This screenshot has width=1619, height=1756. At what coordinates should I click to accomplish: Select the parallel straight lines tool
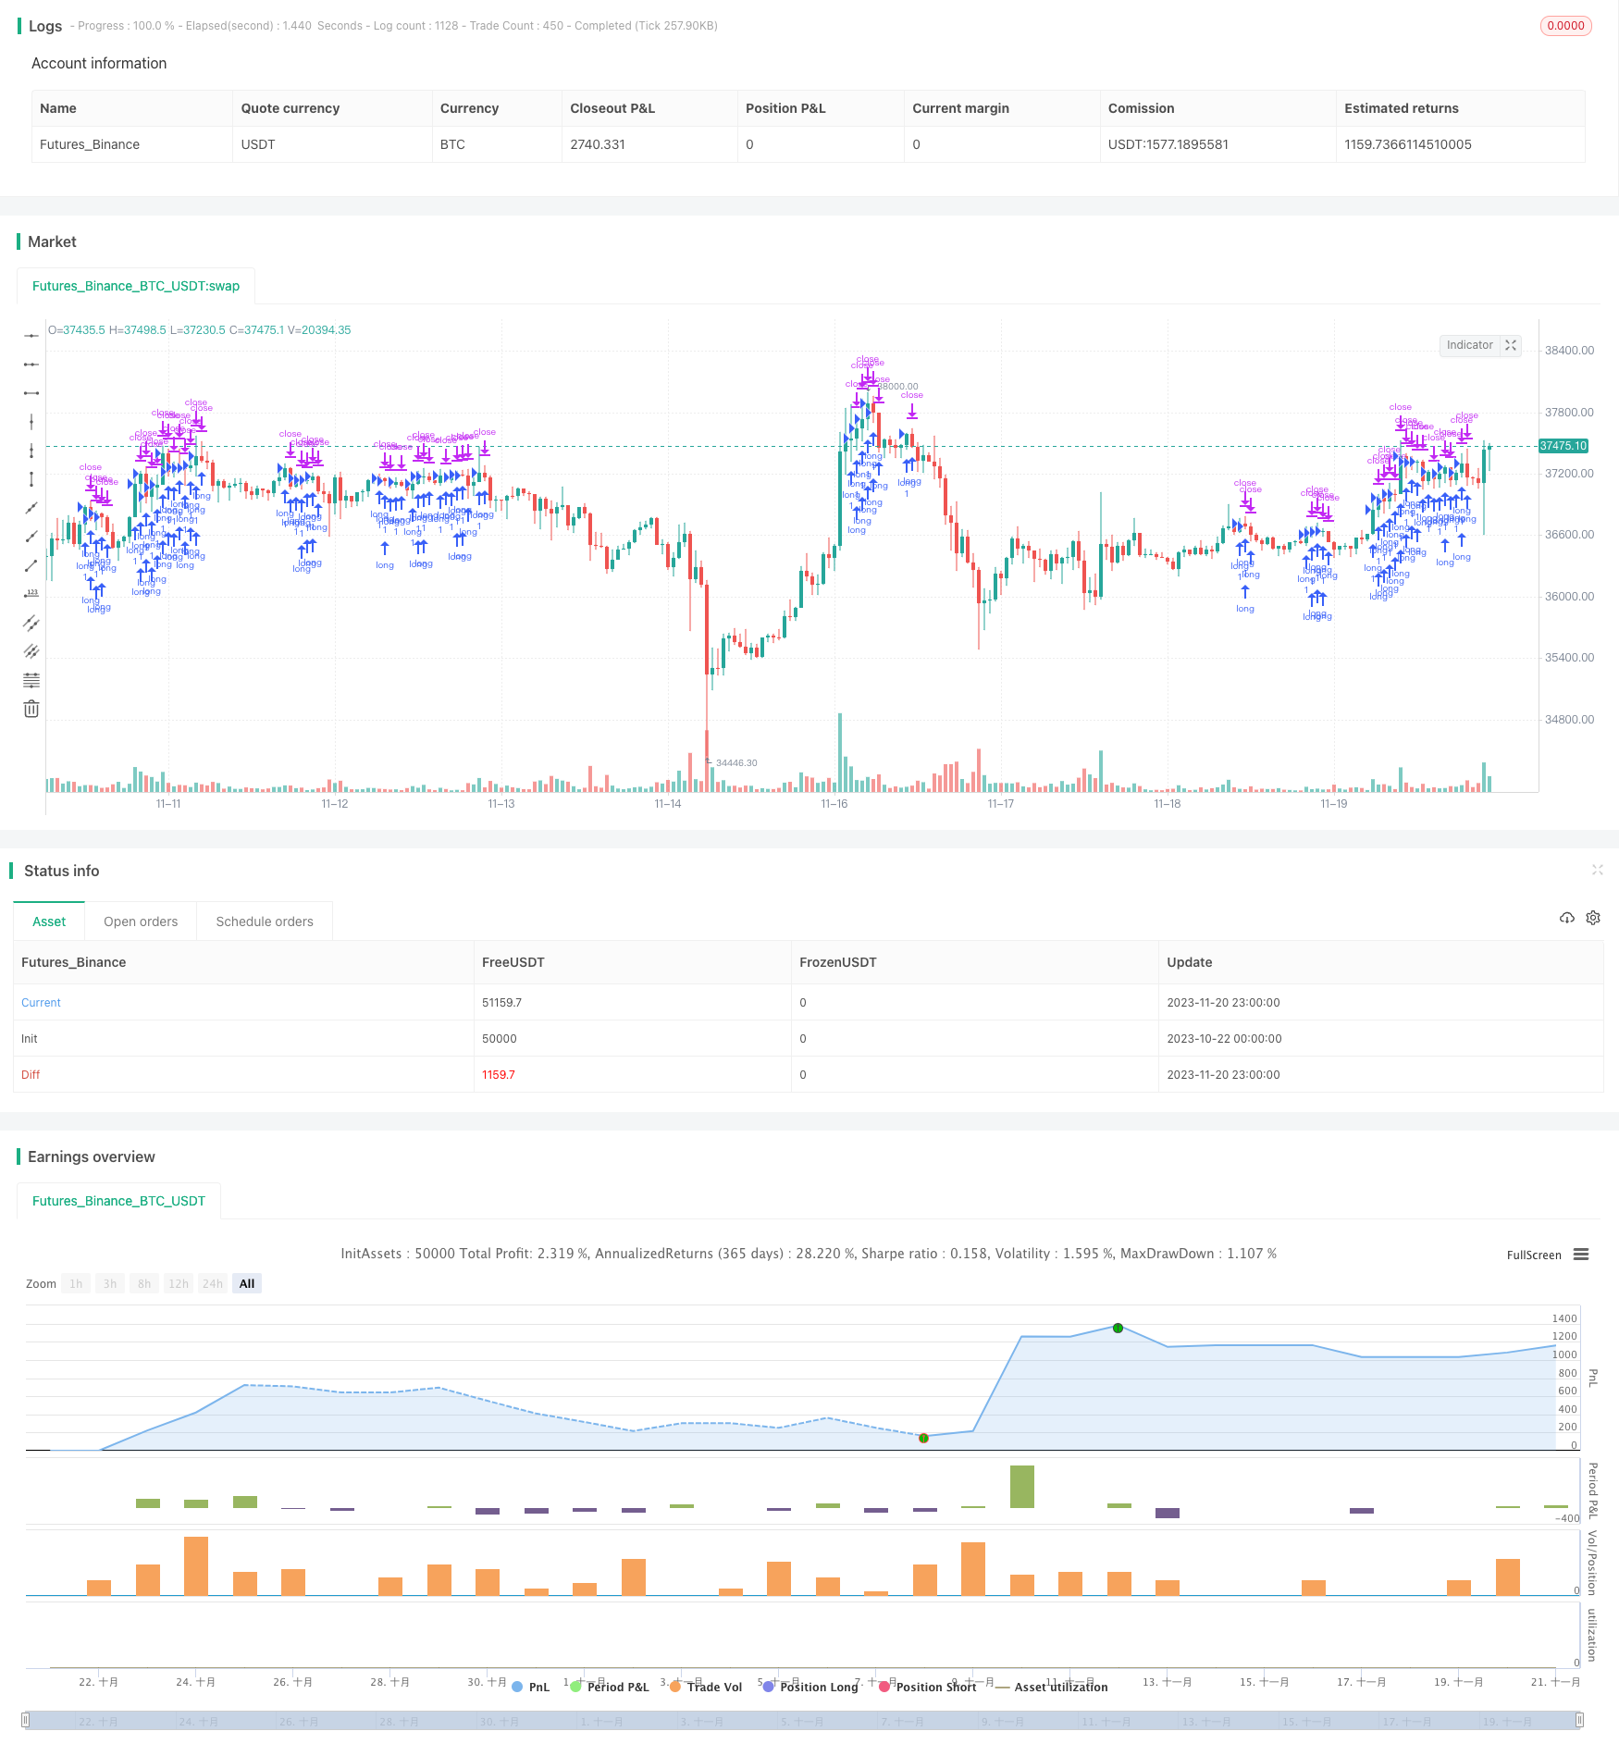pos(31,651)
